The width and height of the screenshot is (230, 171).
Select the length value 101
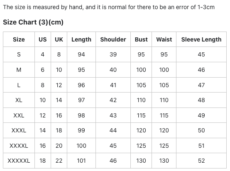[81, 161]
